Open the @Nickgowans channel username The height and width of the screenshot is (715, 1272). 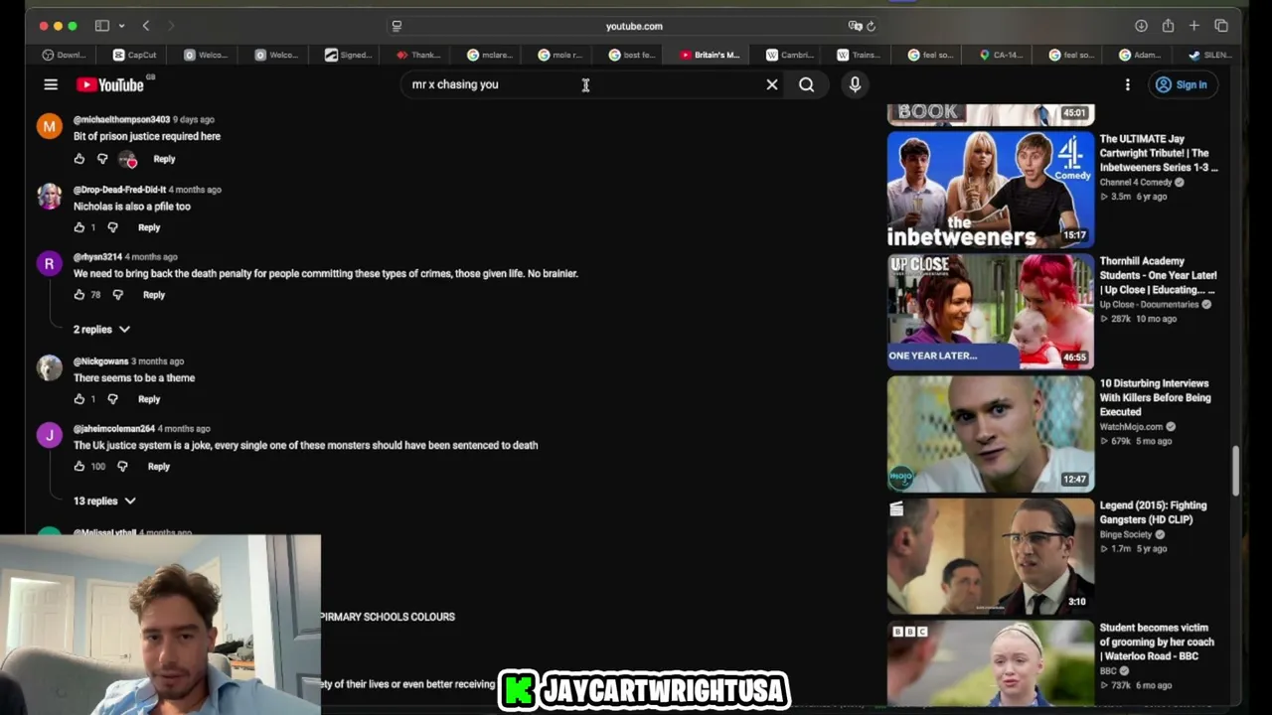point(100,361)
